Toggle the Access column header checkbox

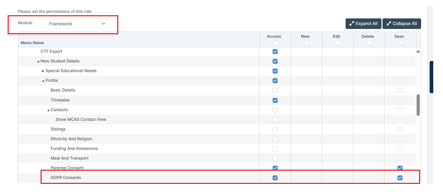[x=275, y=43]
